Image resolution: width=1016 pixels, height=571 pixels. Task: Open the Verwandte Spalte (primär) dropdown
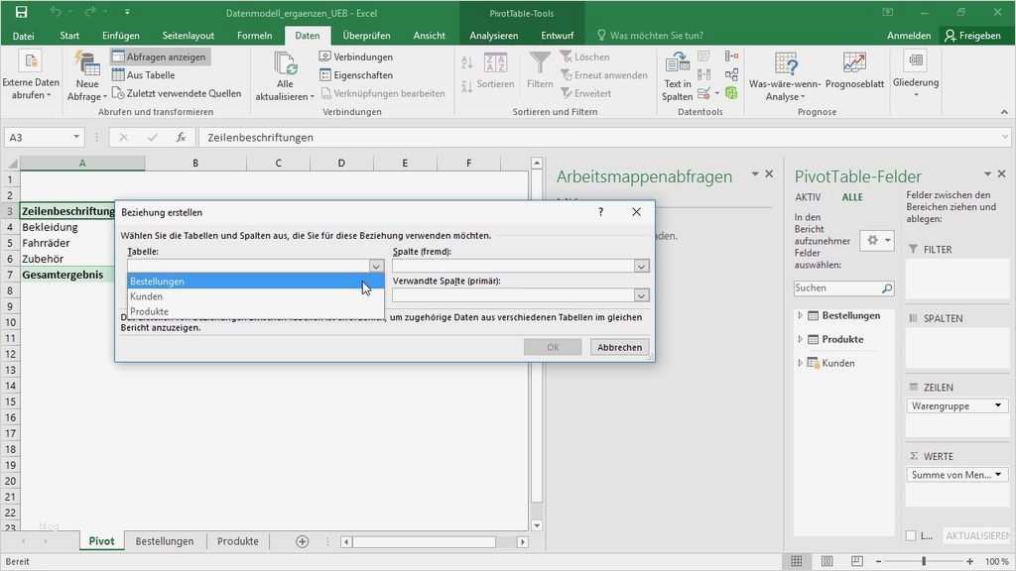(x=641, y=295)
